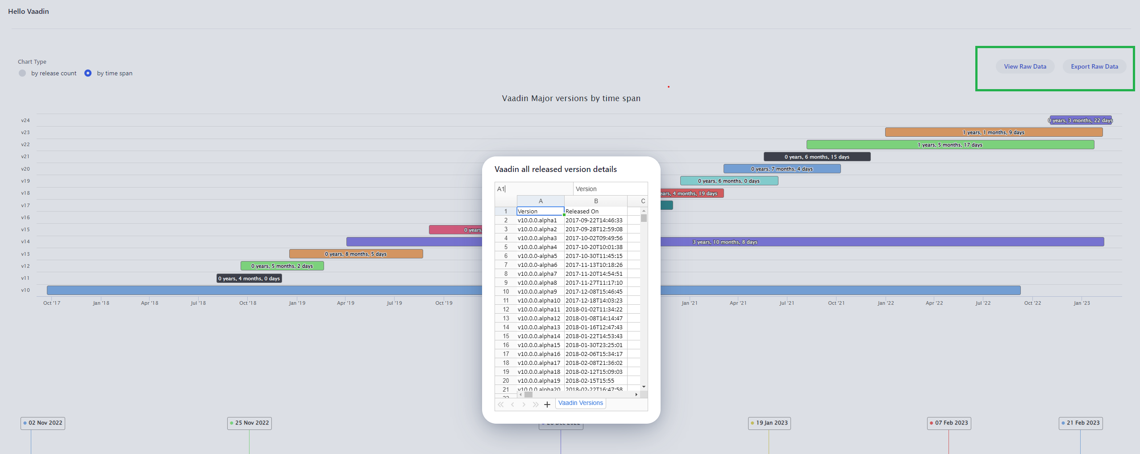The height and width of the screenshot is (454, 1140).
Task: Click the pink v15 time span bar
Action: [x=455, y=230]
